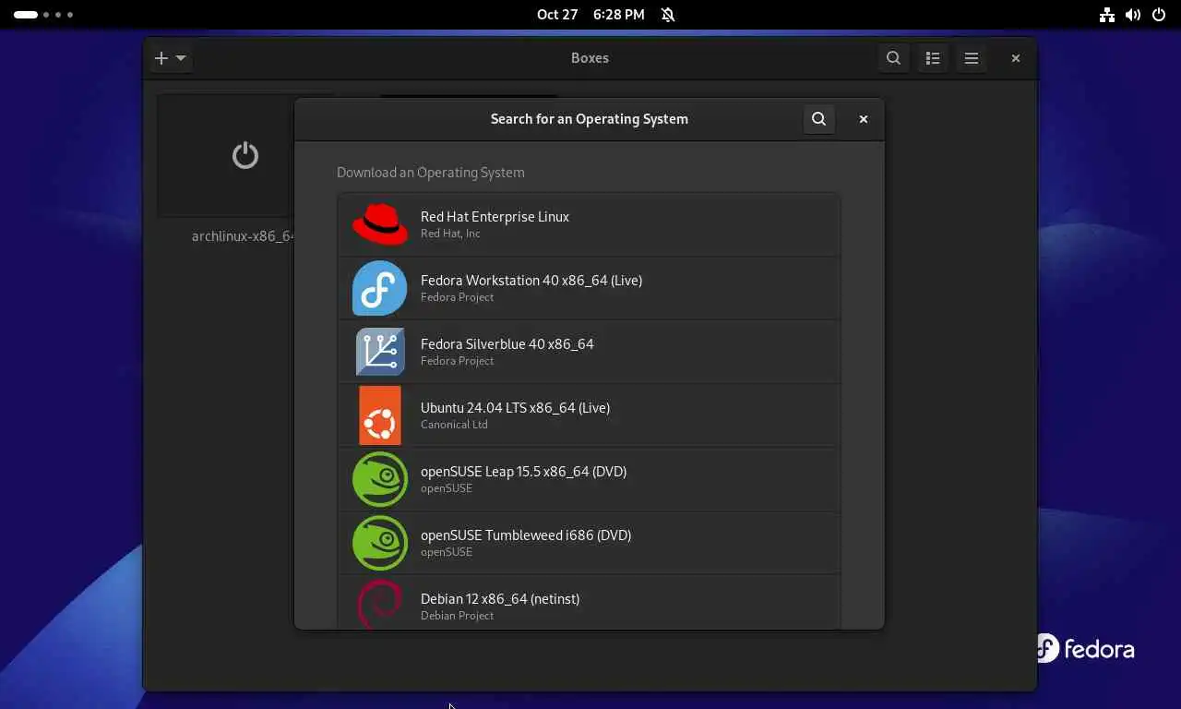1181x709 pixels.
Task: Click the volume speaker icon in top bar
Action: coord(1133,15)
